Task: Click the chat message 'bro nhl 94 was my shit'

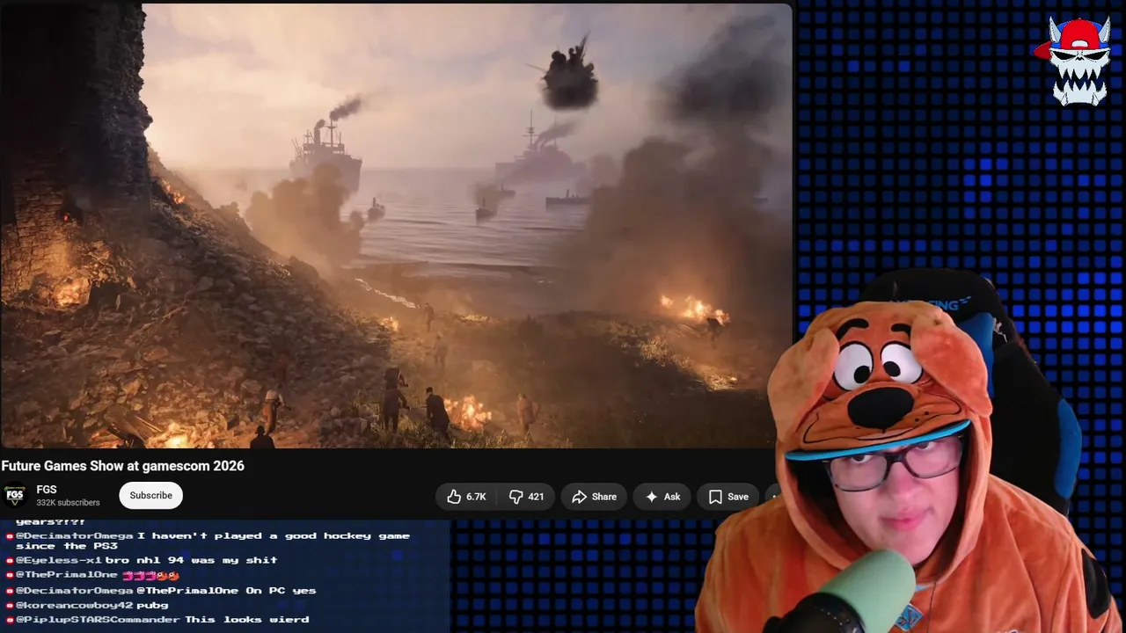Action: [x=192, y=560]
